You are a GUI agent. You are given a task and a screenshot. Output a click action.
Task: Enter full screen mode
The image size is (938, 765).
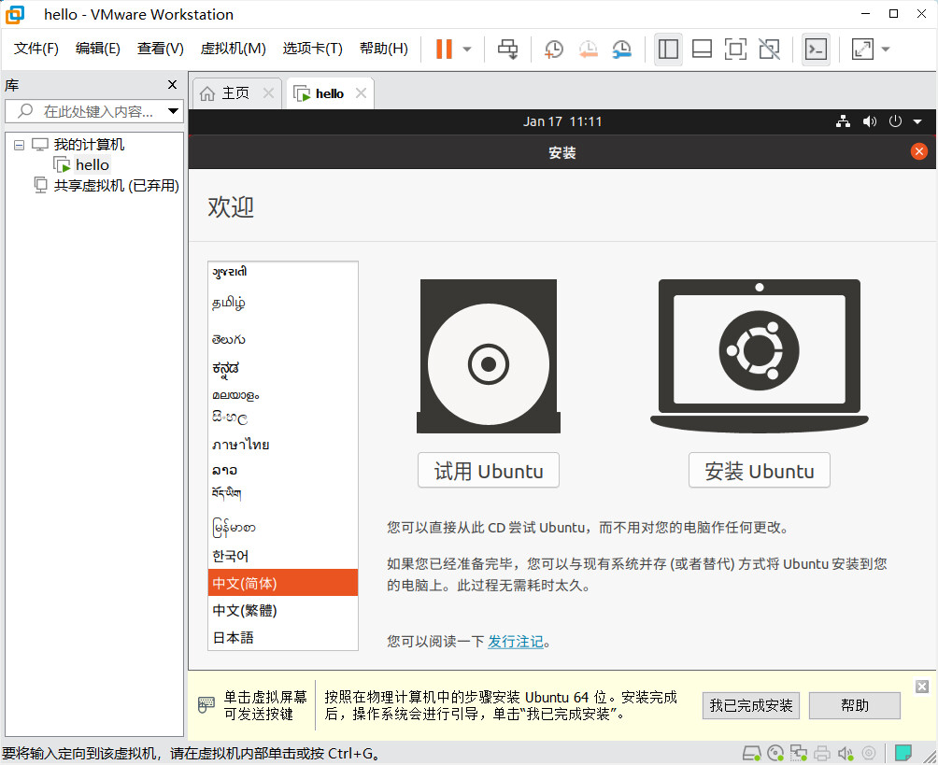tap(735, 50)
